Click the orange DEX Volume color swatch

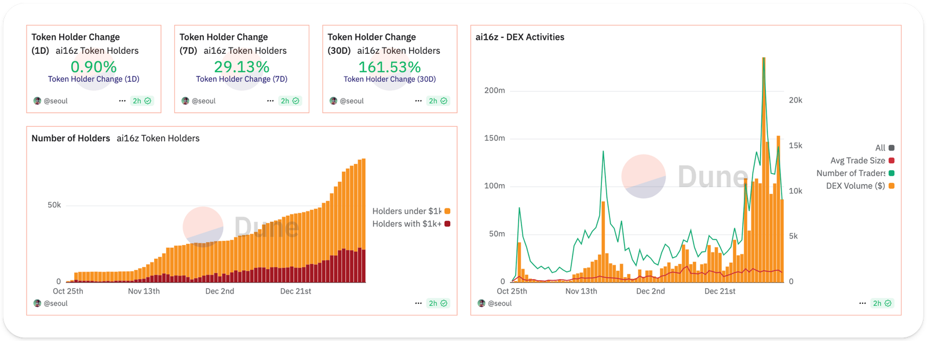coord(890,185)
